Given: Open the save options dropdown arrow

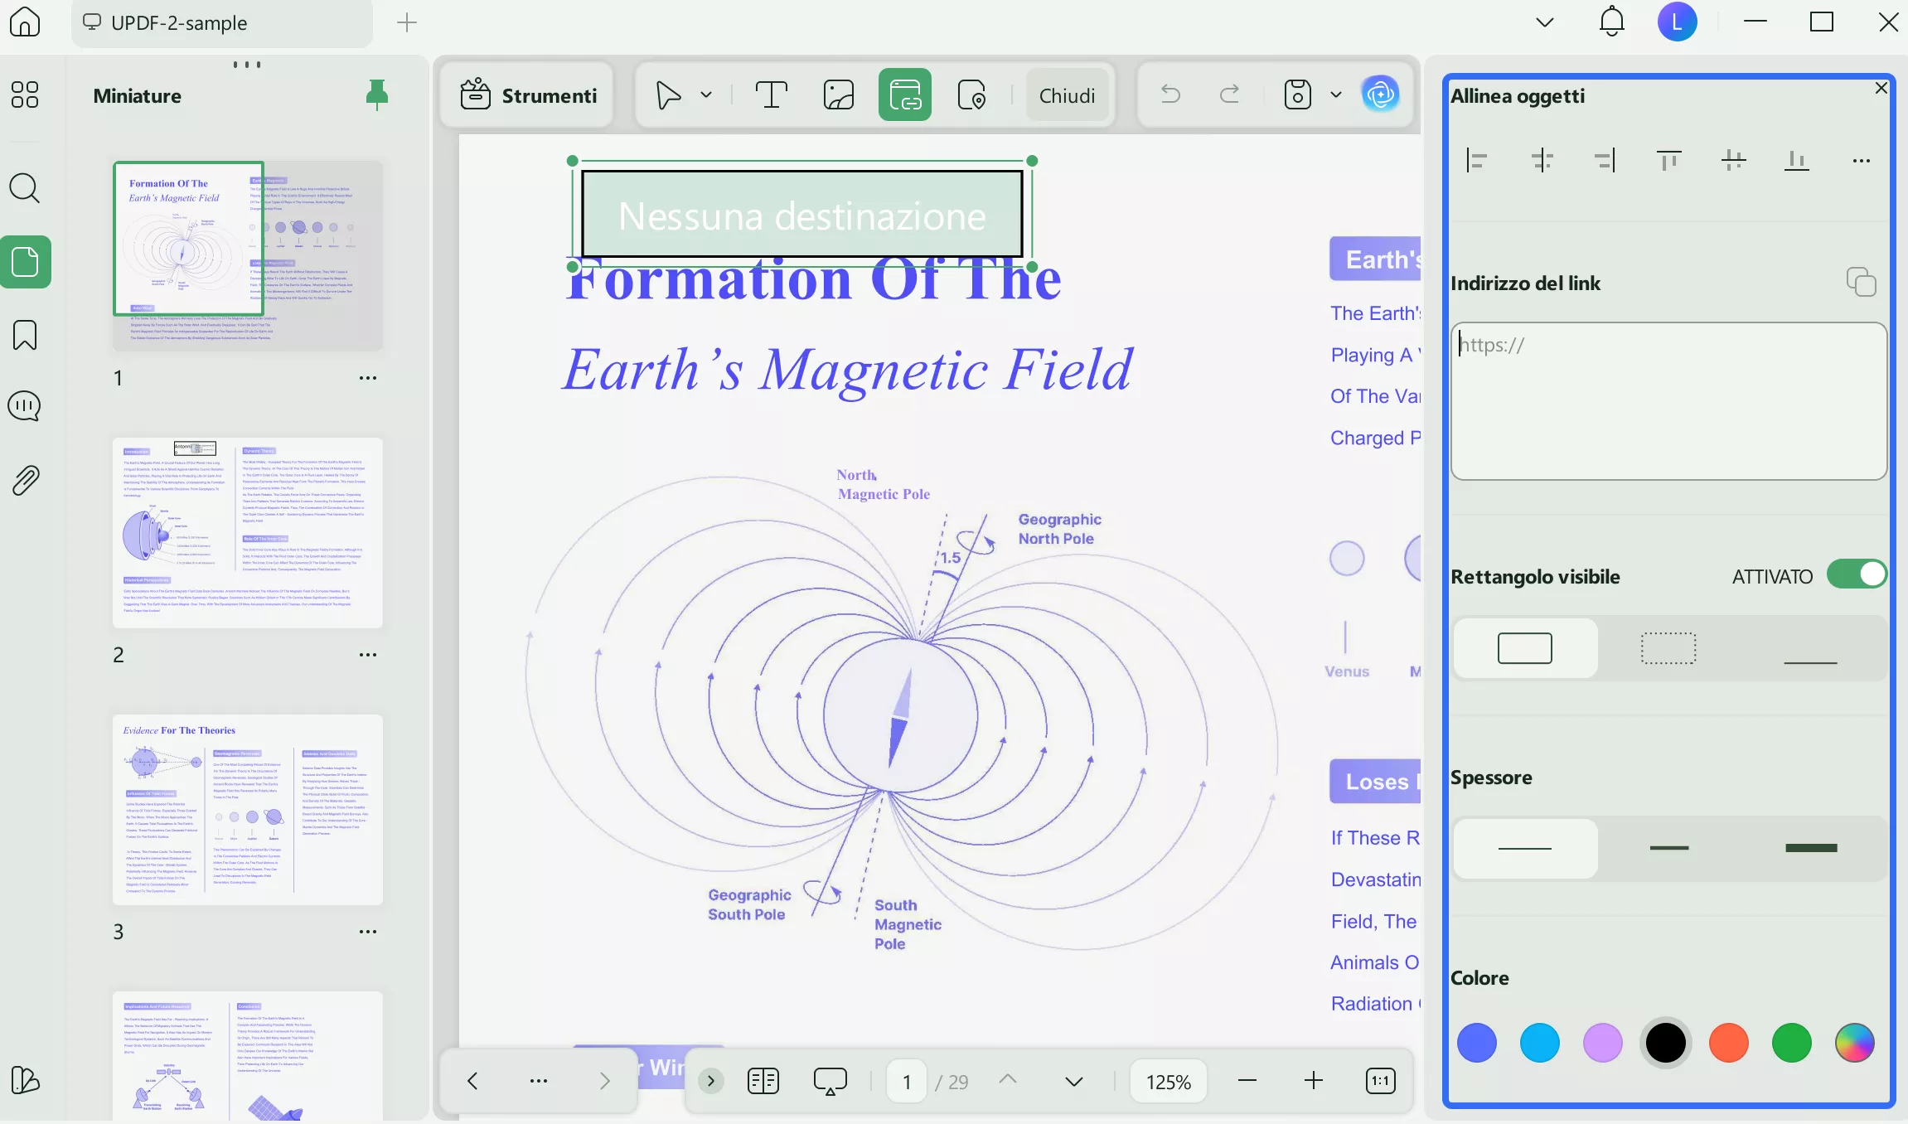Looking at the screenshot, I should tap(1336, 95).
